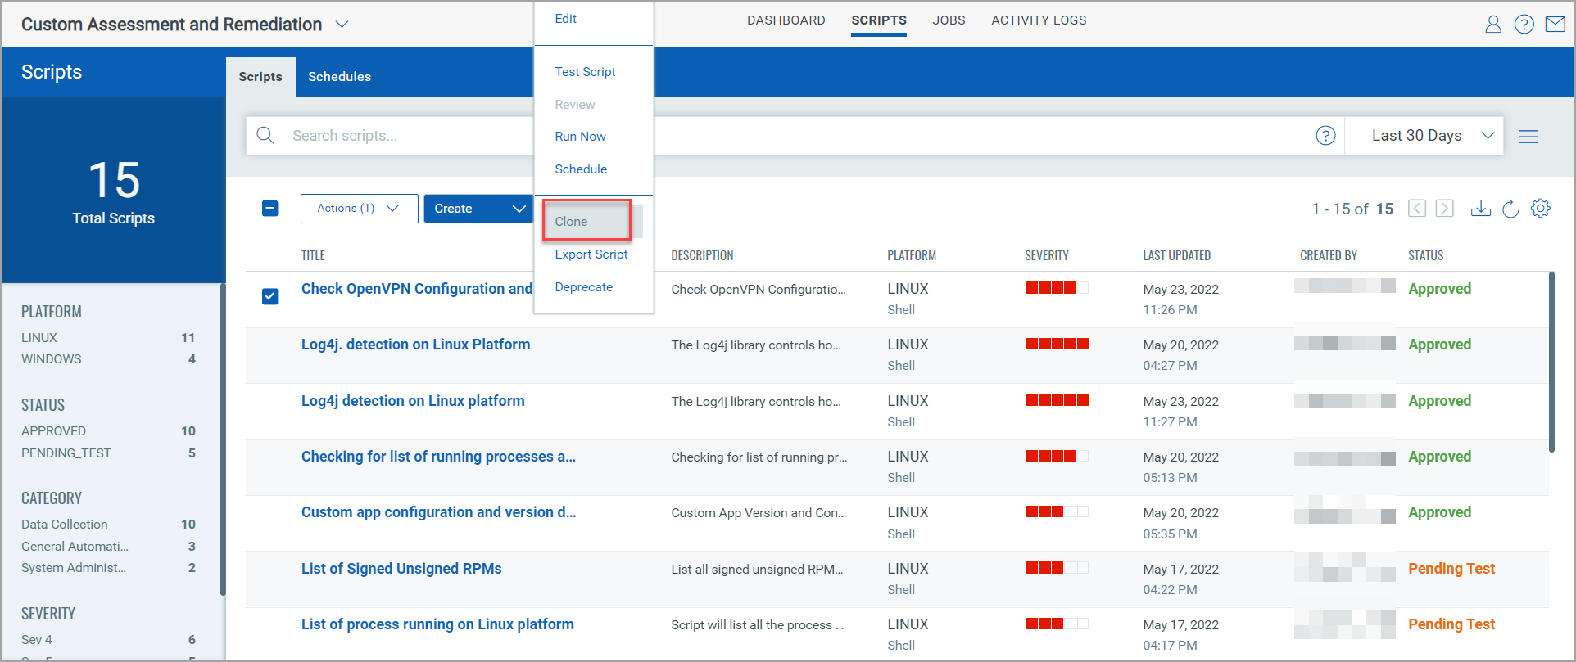
Task: Expand the Actions (1) dropdown
Action: [359, 209]
